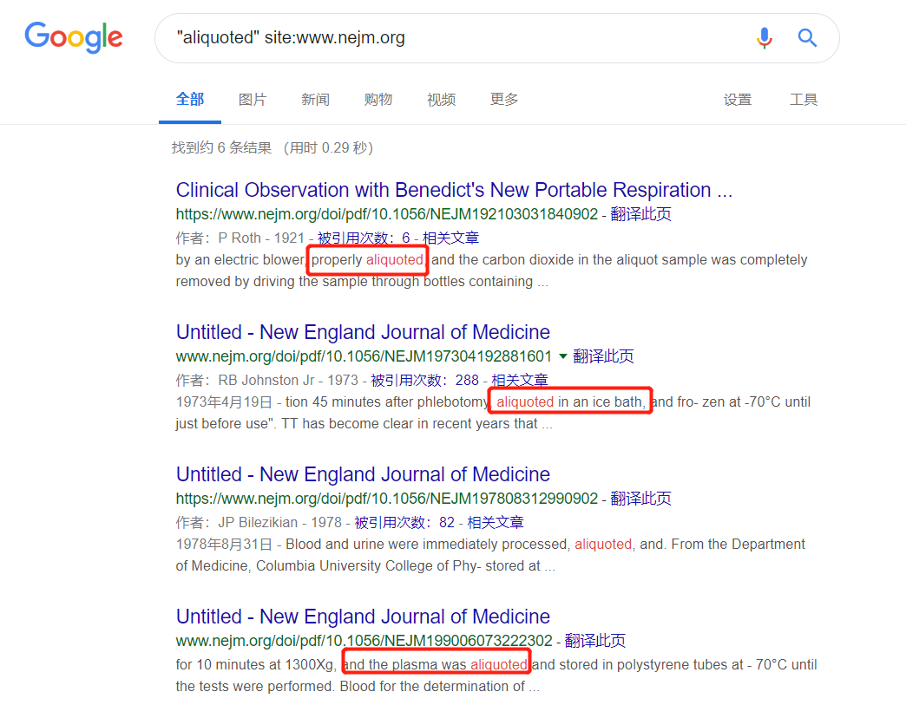Click 翻译此页 for the 1921 Benedict result

coord(640,214)
